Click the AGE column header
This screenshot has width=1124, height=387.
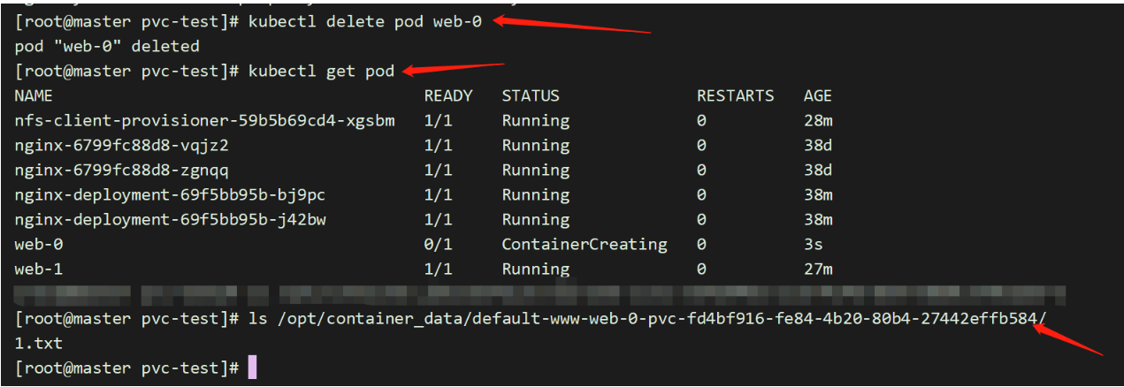pos(817,95)
